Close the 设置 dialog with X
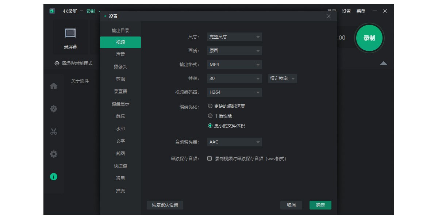This screenshot has height=219, width=438. pyautogui.click(x=328, y=16)
